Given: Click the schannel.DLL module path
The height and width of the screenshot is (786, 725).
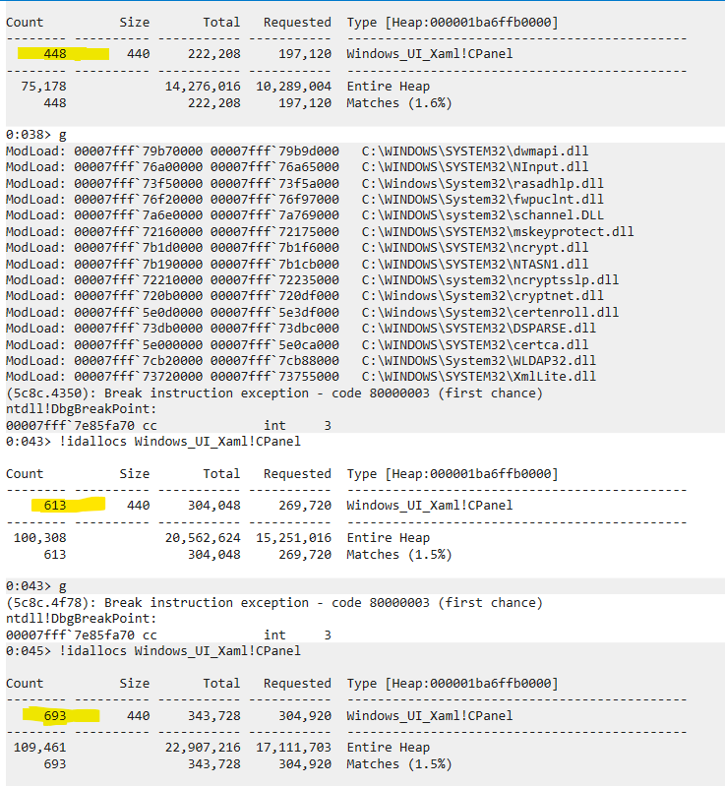Looking at the screenshot, I should [x=482, y=215].
